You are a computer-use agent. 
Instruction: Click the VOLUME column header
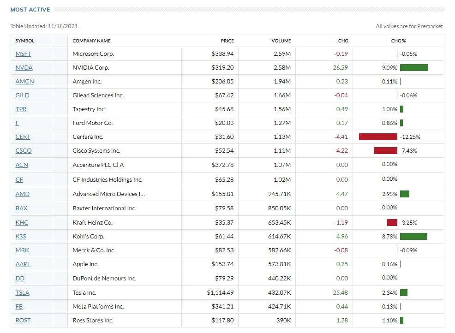pos(281,41)
